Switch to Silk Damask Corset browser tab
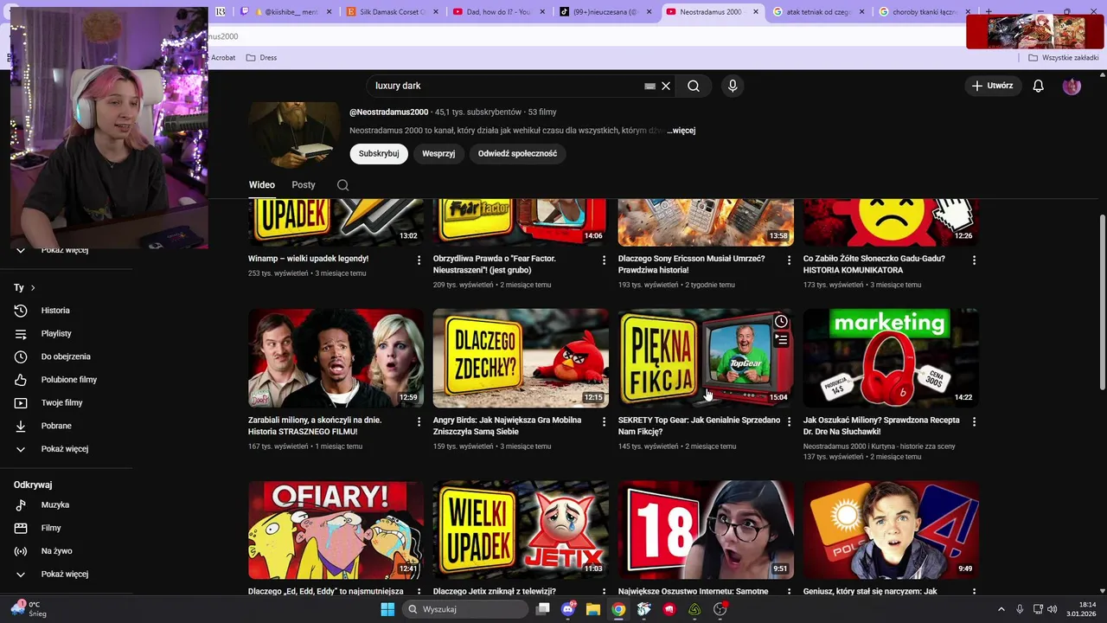1107x623 pixels. pyautogui.click(x=392, y=12)
